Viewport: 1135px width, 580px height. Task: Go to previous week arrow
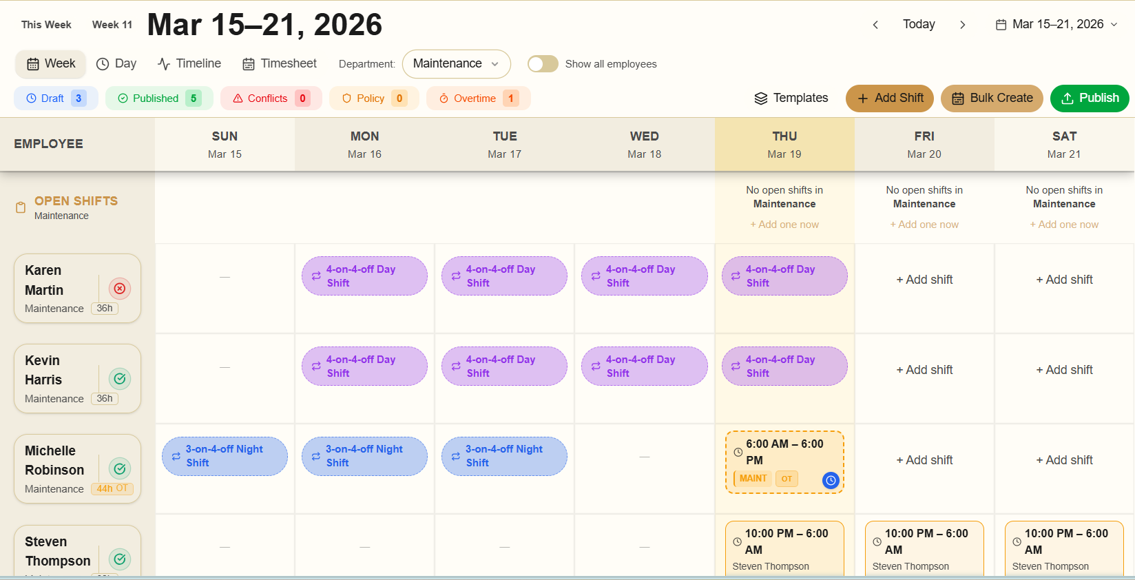pos(875,25)
